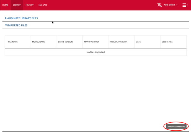
Task: Switch to the HISTORY tab
Action: point(29,5)
